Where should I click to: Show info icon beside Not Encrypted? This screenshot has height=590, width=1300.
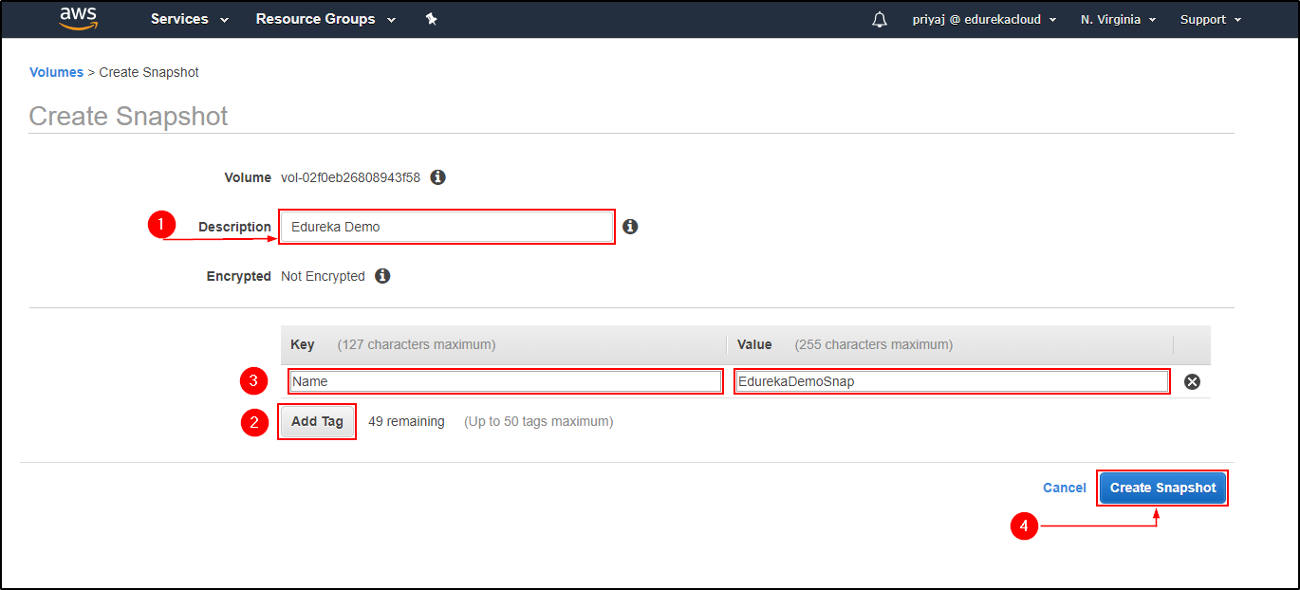coord(382,276)
